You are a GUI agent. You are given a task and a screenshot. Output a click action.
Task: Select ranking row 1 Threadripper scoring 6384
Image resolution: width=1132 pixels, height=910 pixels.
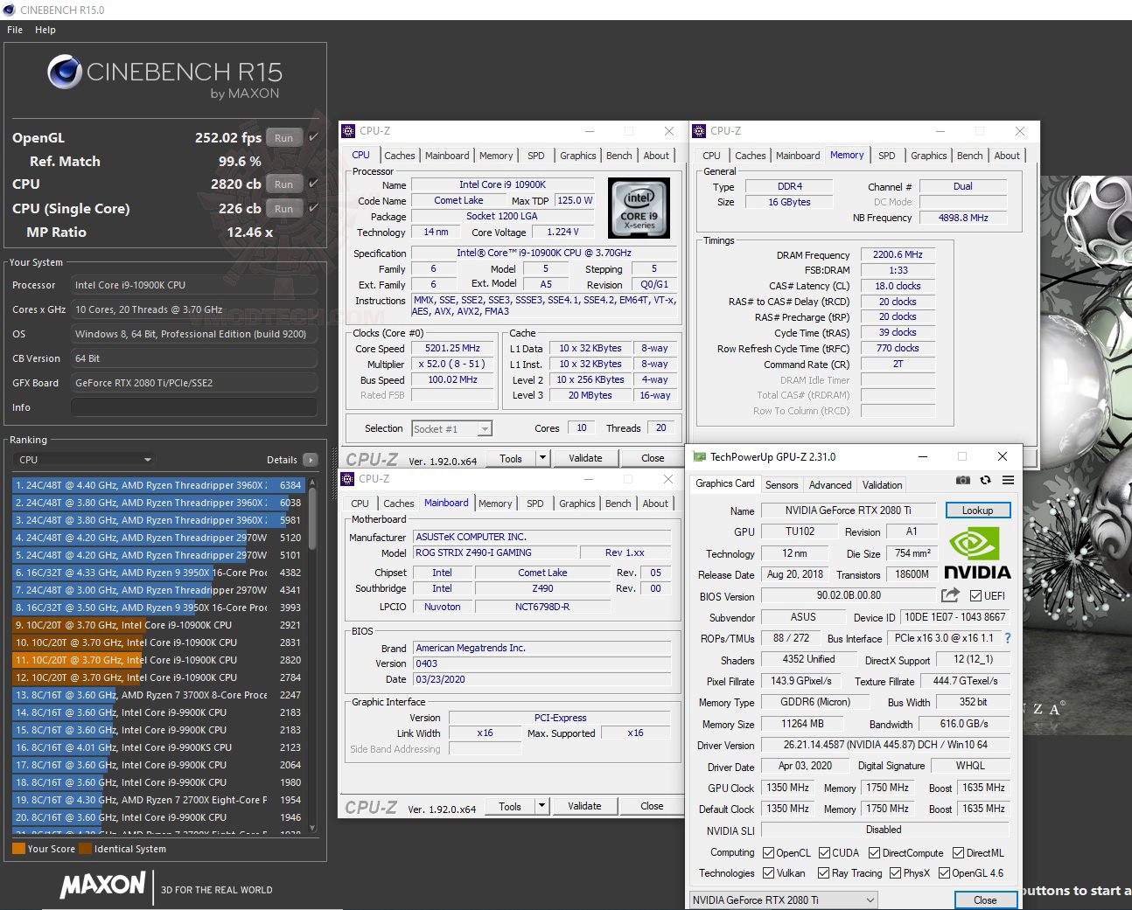(x=158, y=485)
